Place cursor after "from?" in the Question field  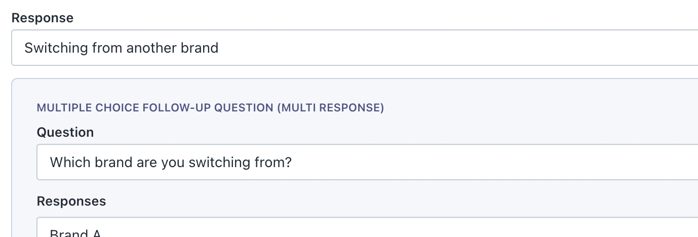(293, 163)
